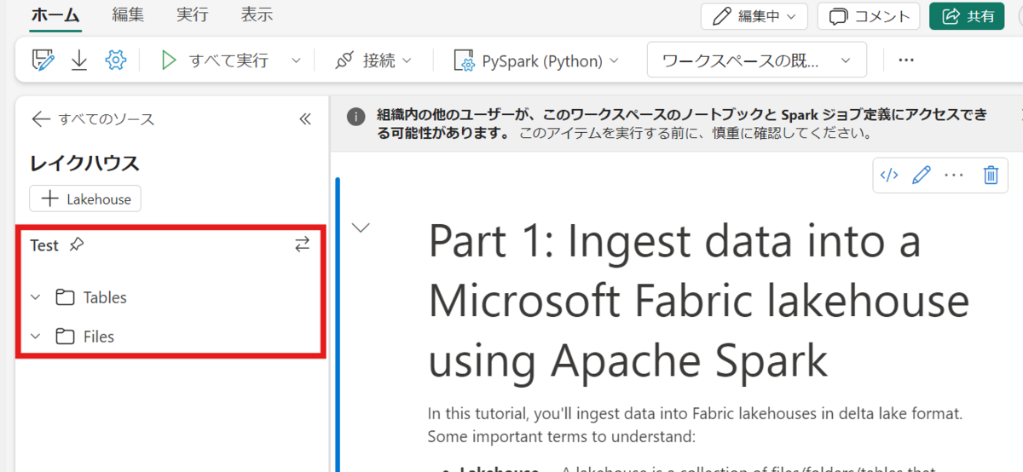The height and width of the screenshot is (472, 1023).
Task: Expand the Files folder chevron
Action: click(36, 337)
